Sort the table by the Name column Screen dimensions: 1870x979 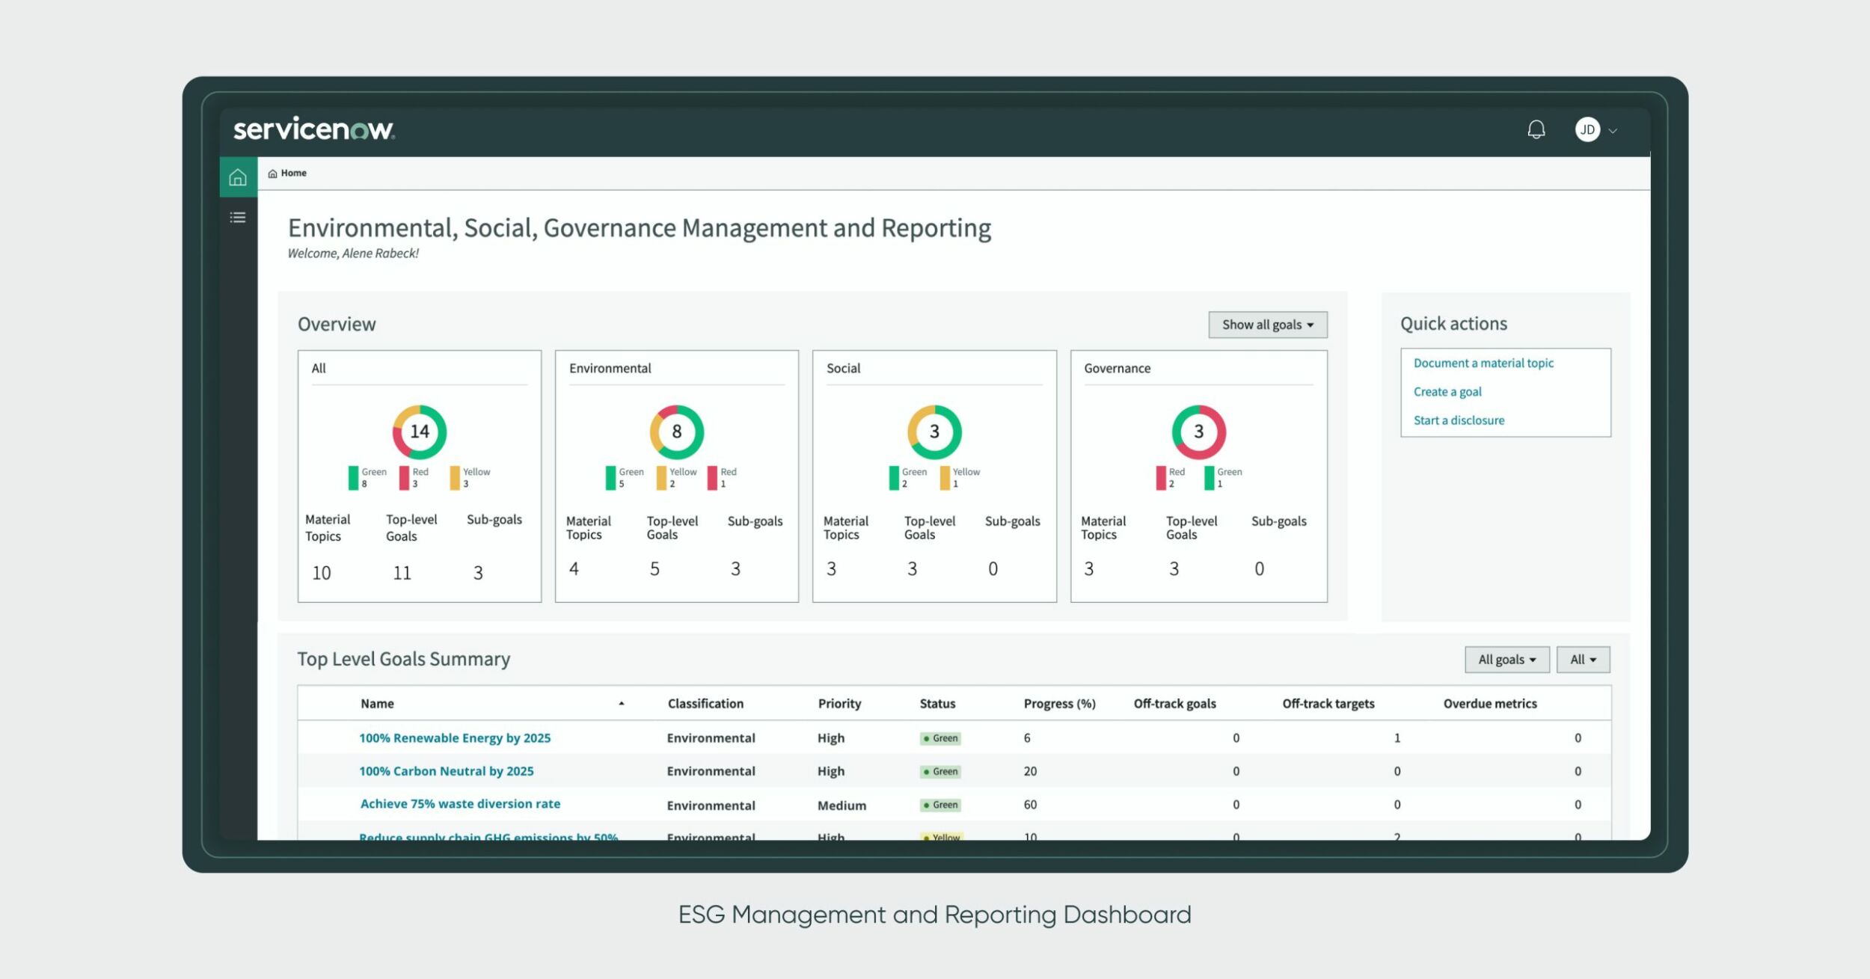tap(378, 703)
